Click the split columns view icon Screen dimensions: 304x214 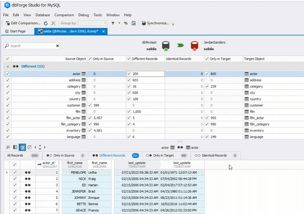pyautogui.click(x=15, y=147)
